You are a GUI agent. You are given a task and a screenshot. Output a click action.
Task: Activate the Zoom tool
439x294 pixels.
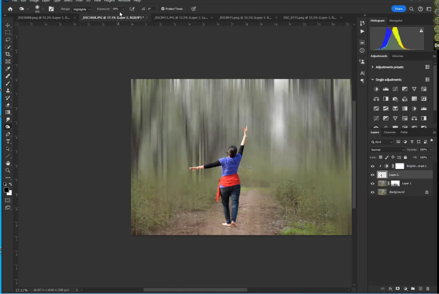coord(8,170)
